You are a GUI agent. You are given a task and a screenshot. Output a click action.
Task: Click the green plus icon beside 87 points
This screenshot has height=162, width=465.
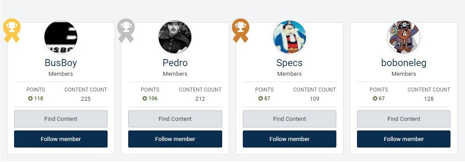[260, 99]
